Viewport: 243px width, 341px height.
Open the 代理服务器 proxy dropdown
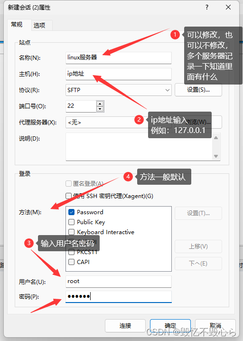tap(119, 122)
